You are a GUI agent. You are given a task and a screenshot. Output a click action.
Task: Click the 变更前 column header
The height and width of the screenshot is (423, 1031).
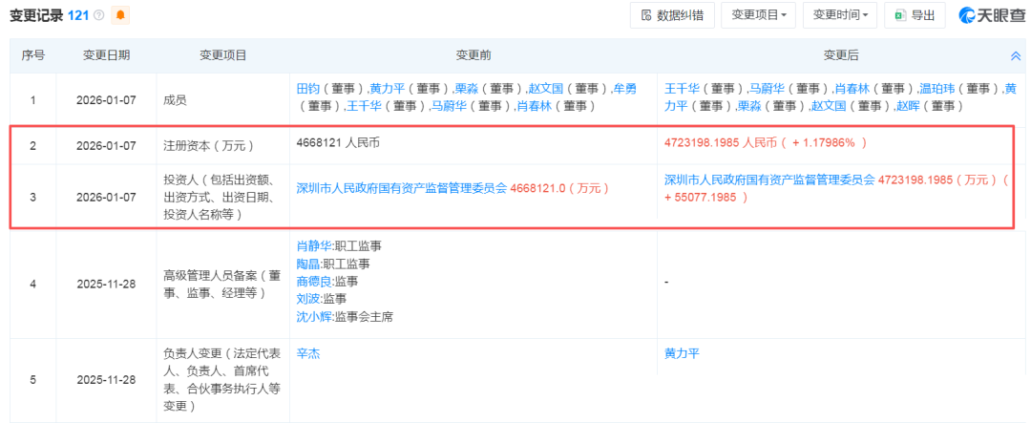point(473,56)
